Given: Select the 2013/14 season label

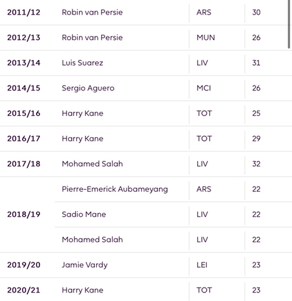Looking at the screenshot, I should point(24,63).
